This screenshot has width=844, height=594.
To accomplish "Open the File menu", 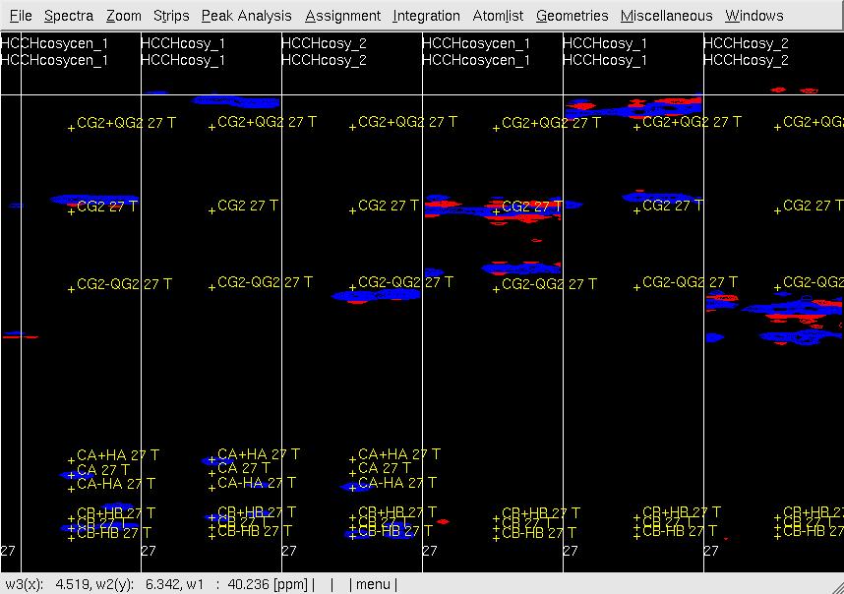I will pos(21,16).
